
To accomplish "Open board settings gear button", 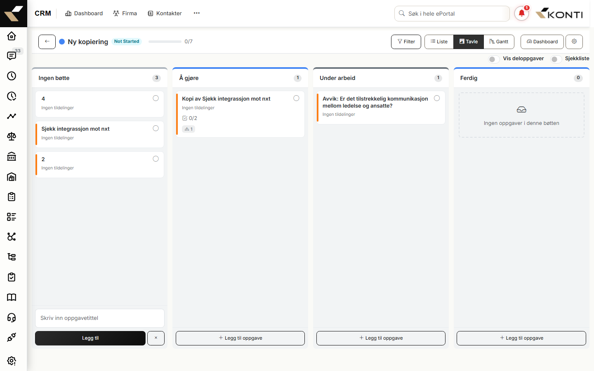I will pos(574,42).
